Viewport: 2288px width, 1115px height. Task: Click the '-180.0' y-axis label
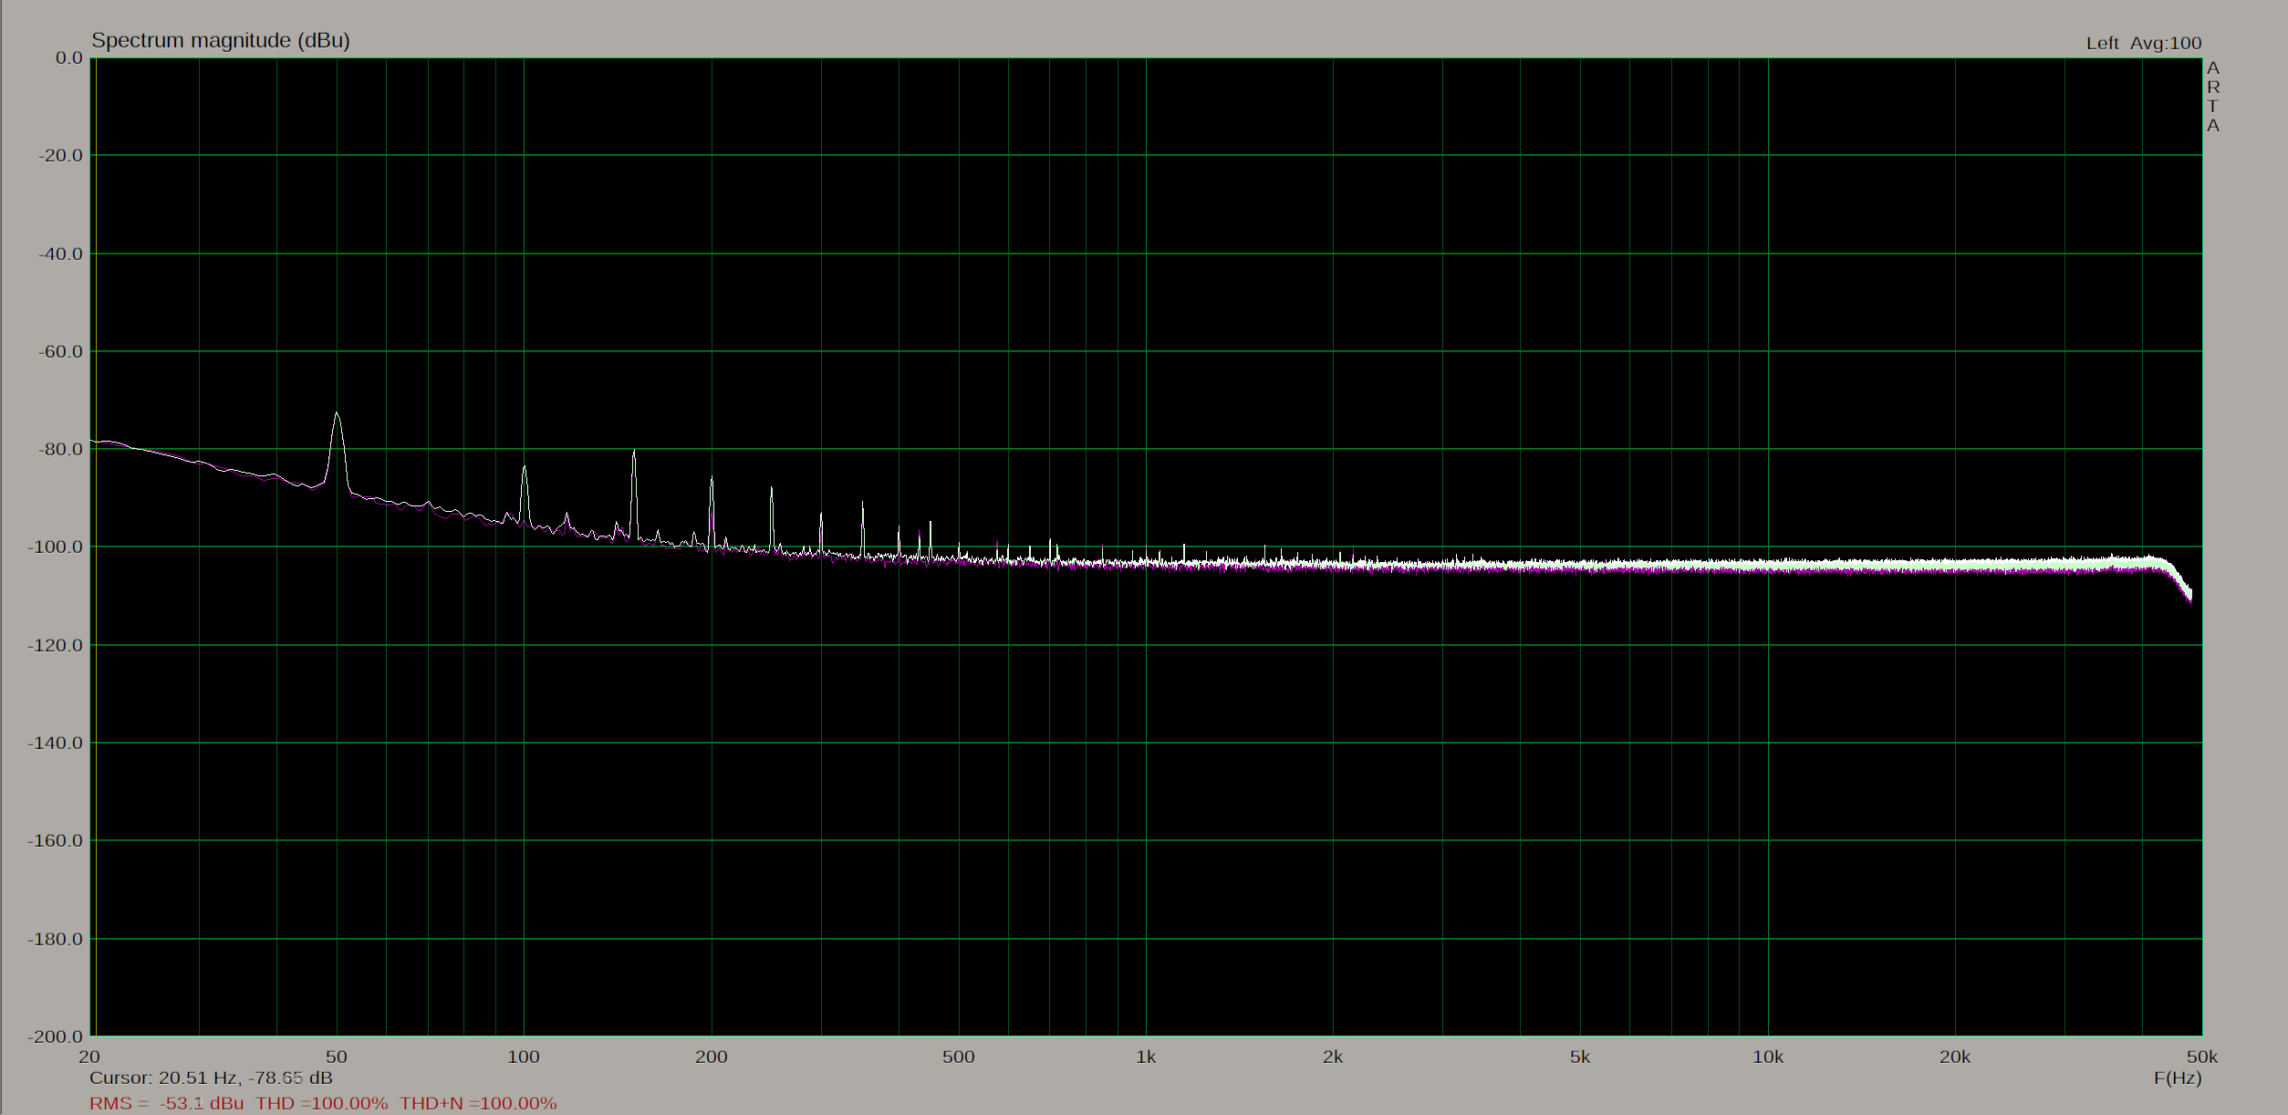pos(56,939)
